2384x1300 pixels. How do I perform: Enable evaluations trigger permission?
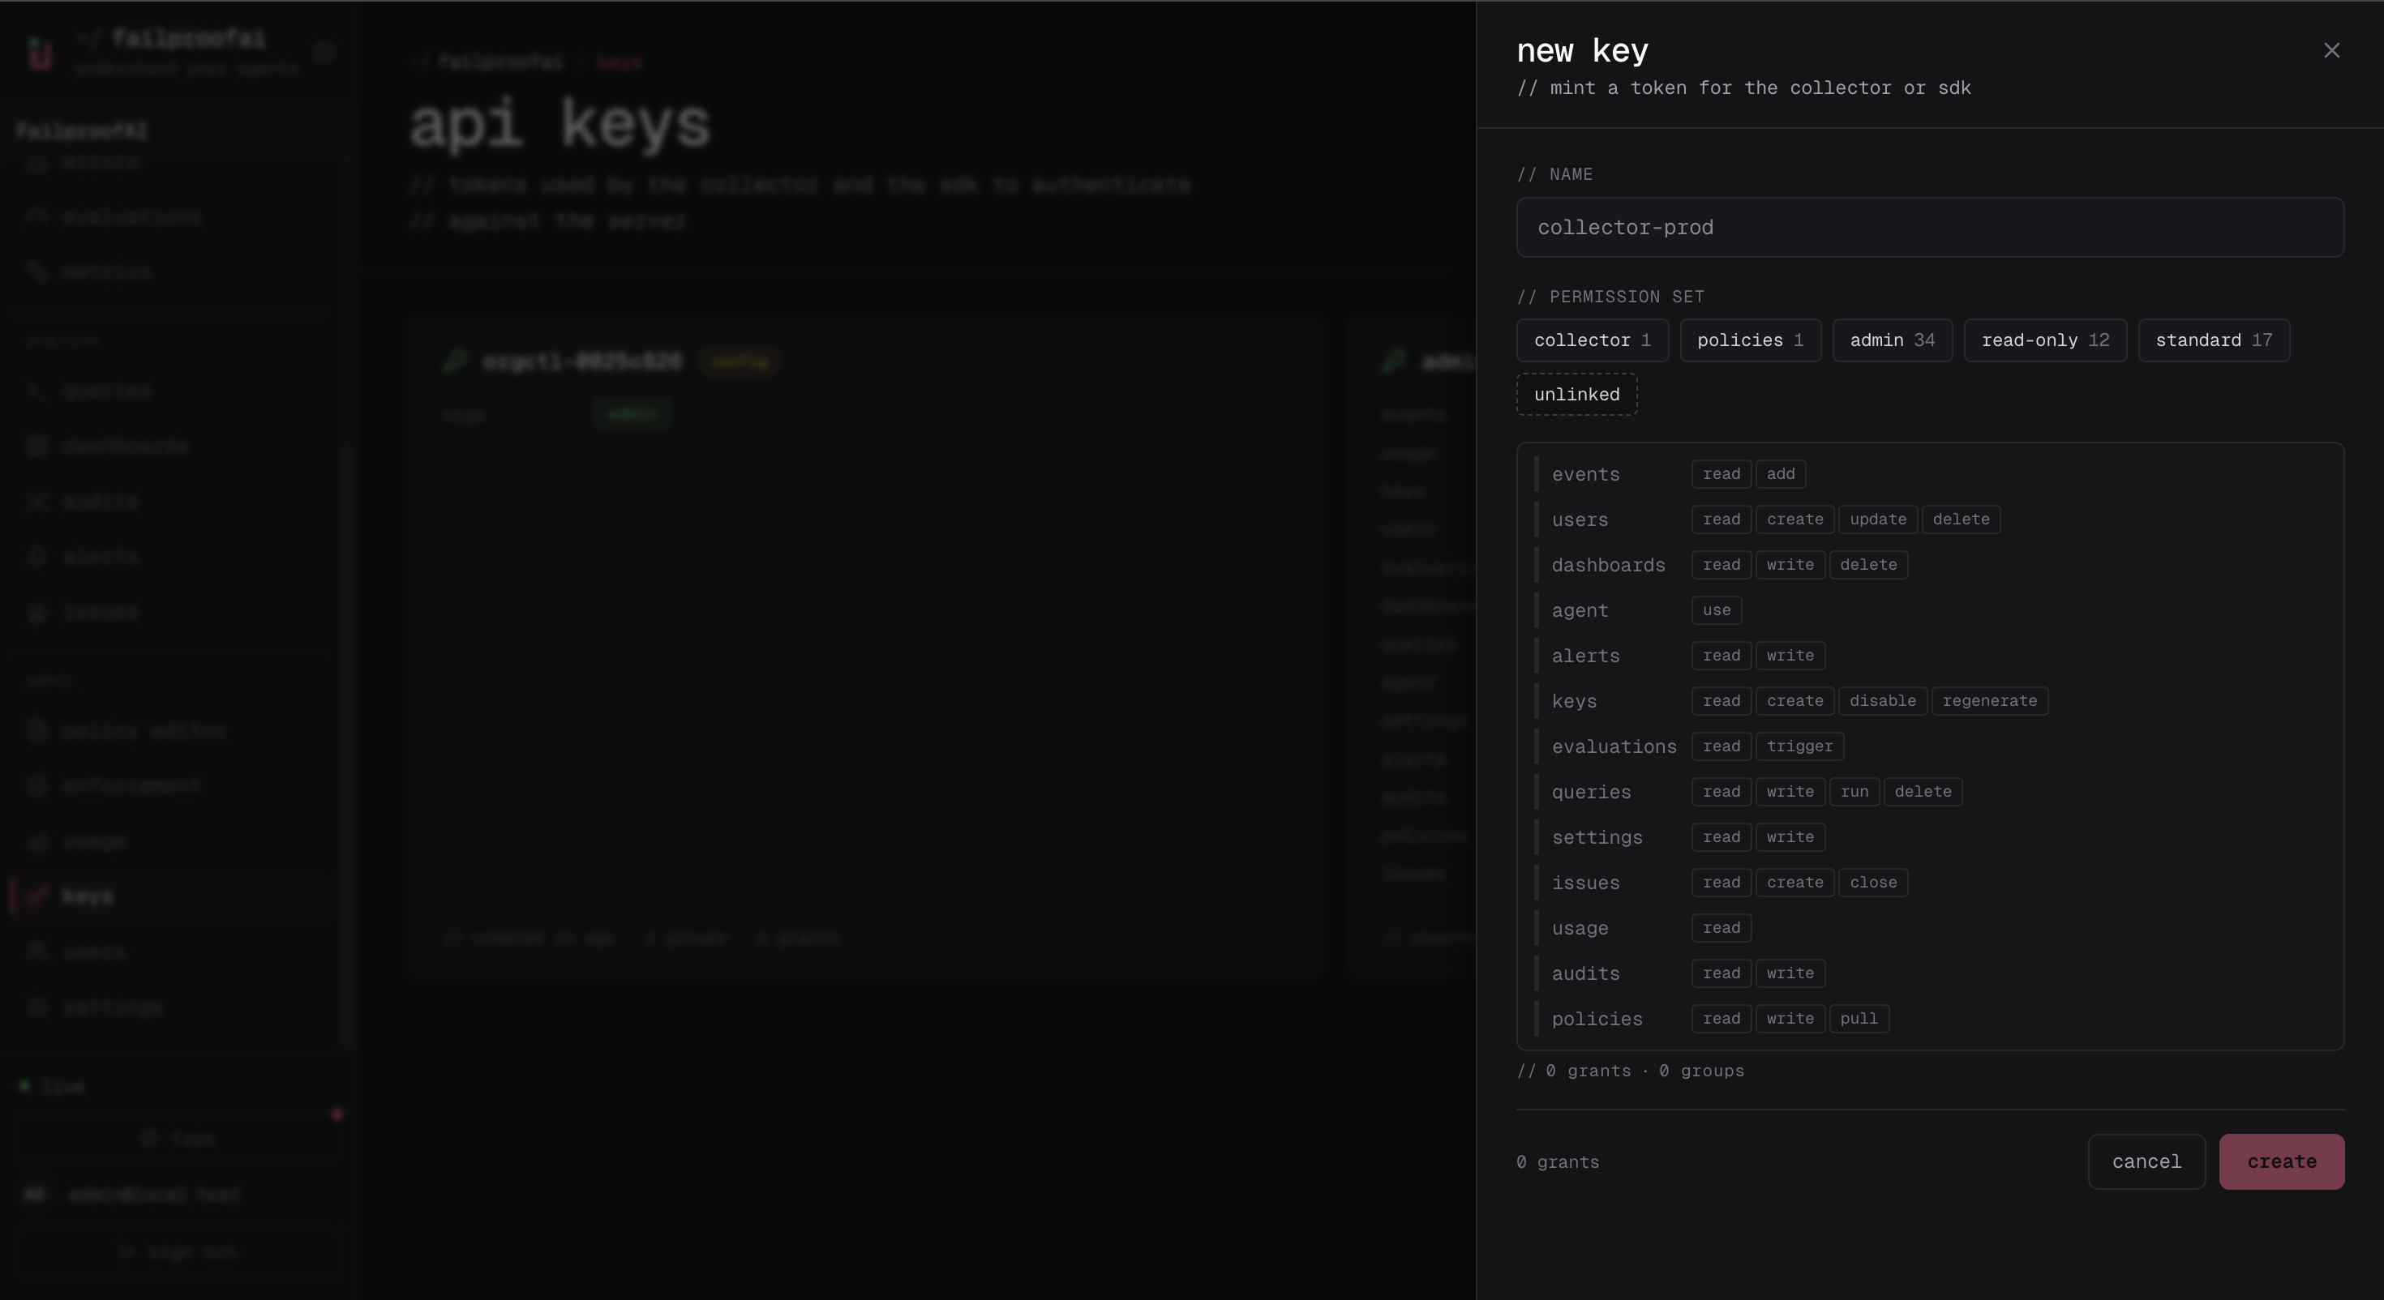(1799, 746)
